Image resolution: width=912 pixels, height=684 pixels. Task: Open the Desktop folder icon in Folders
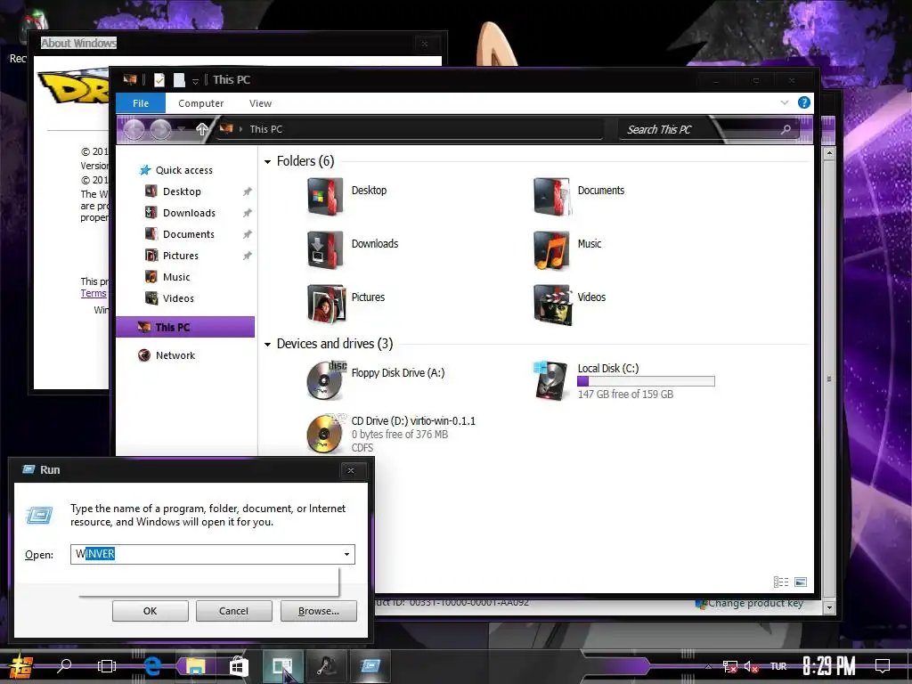pos(324,197)
